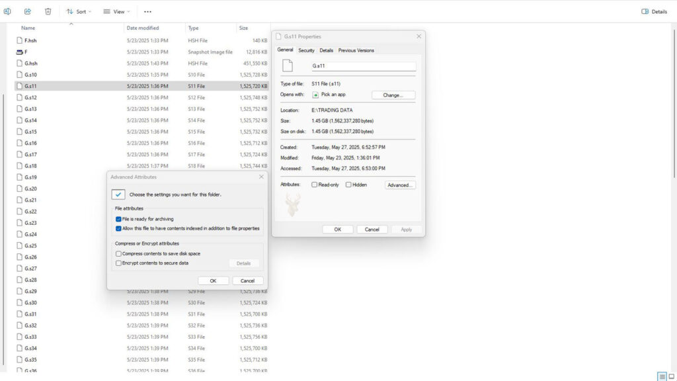The height and width of the screenshot is (381, 677).
Task: Select the G.s13 file icon
Action: pyautogui.click(x=19, y=109)
